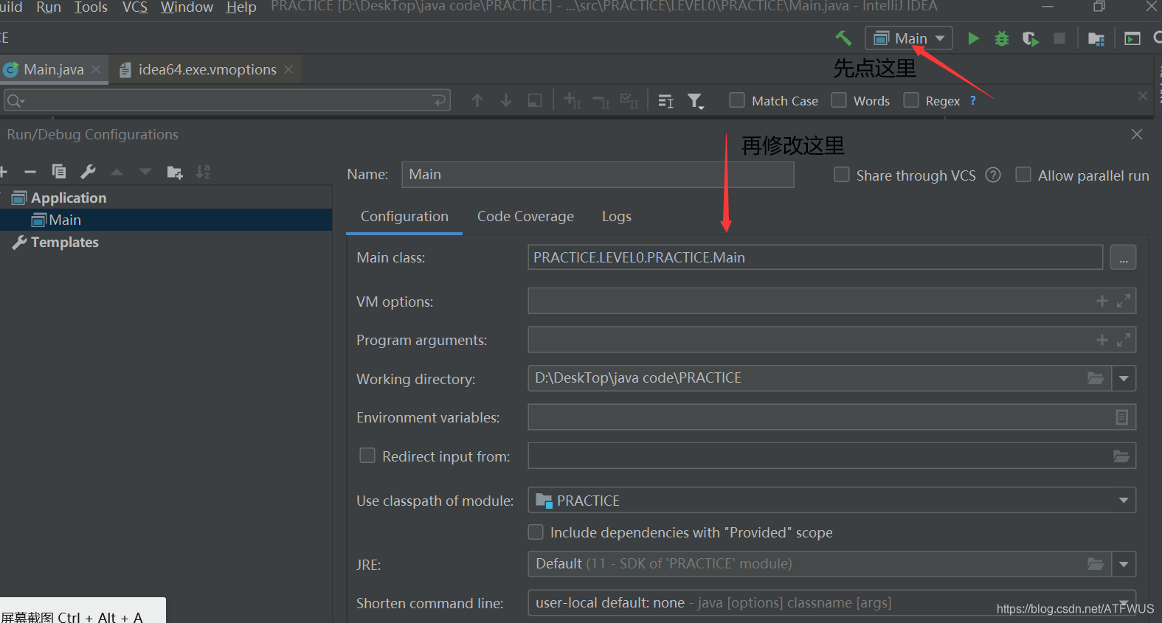Image resolution: width=1162 pixels, height=623 pixels.
Task: Close Main.java tab X
Action: pyautogui.click(x=96, y=69)
